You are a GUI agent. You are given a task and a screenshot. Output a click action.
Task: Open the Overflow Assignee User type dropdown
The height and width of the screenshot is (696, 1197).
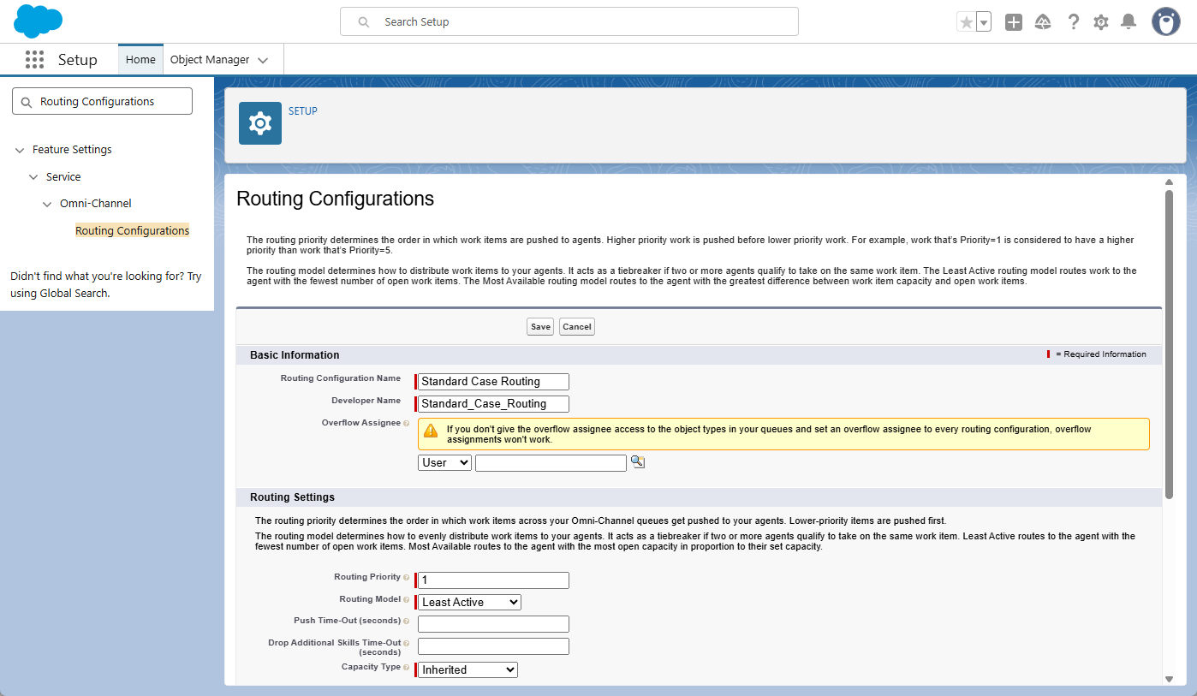point(444,462)
